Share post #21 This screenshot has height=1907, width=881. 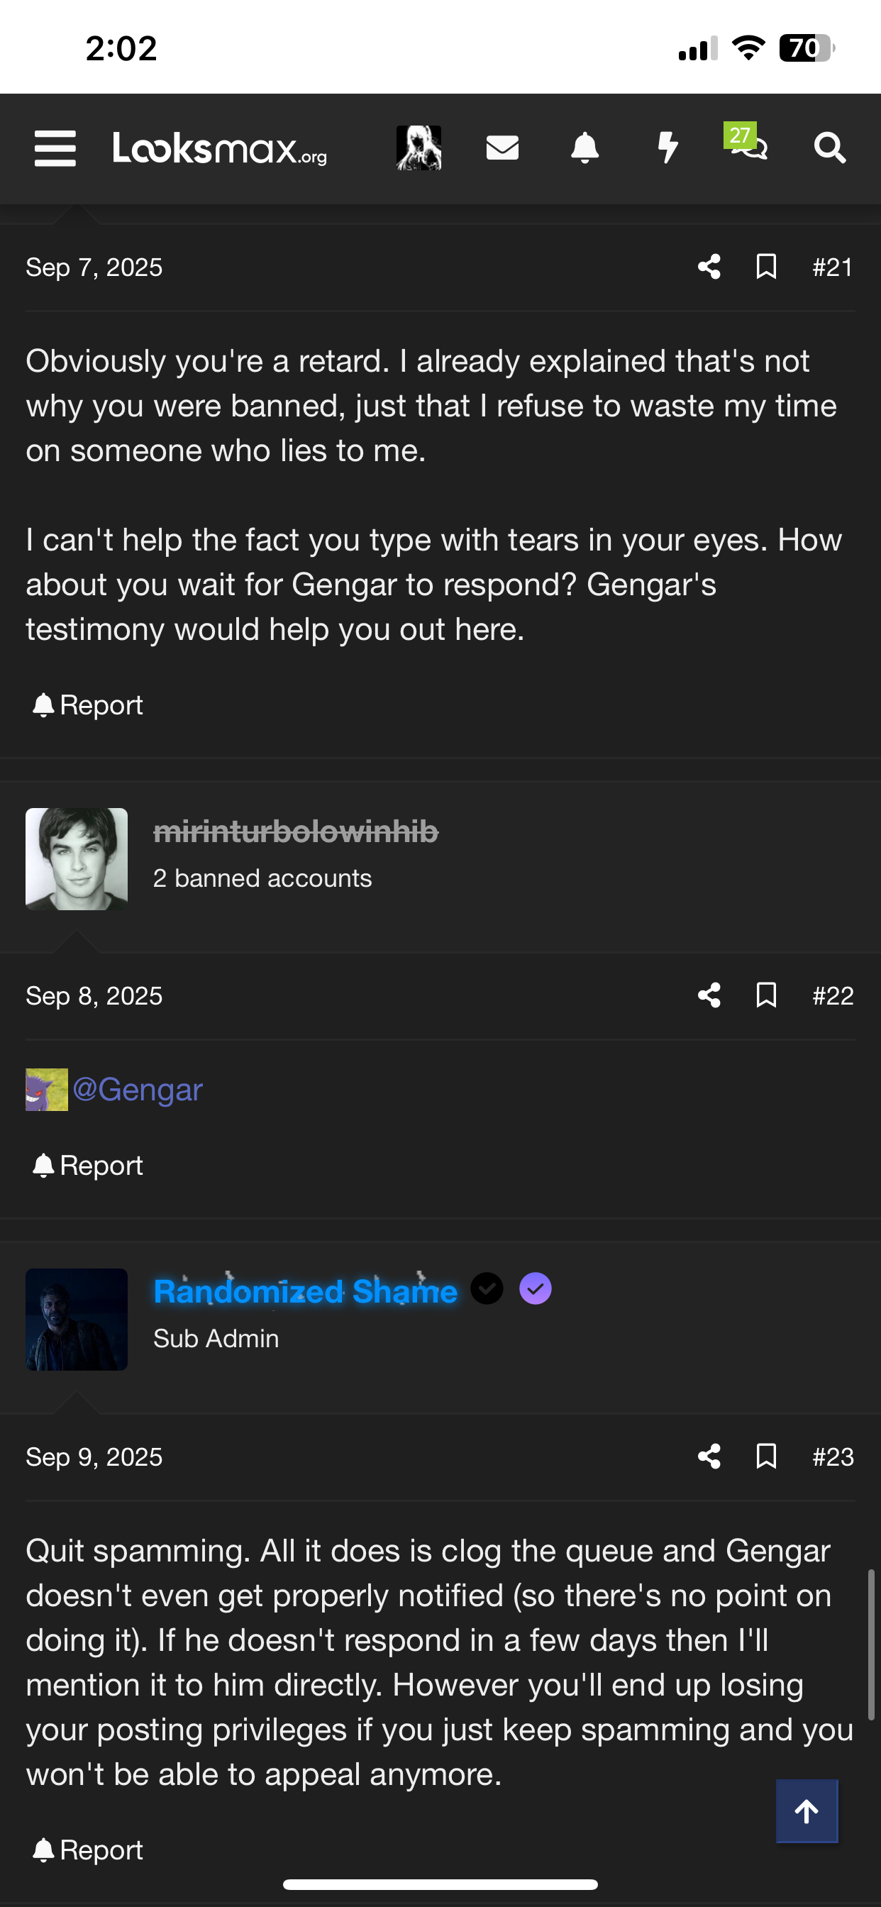(709, 267)
